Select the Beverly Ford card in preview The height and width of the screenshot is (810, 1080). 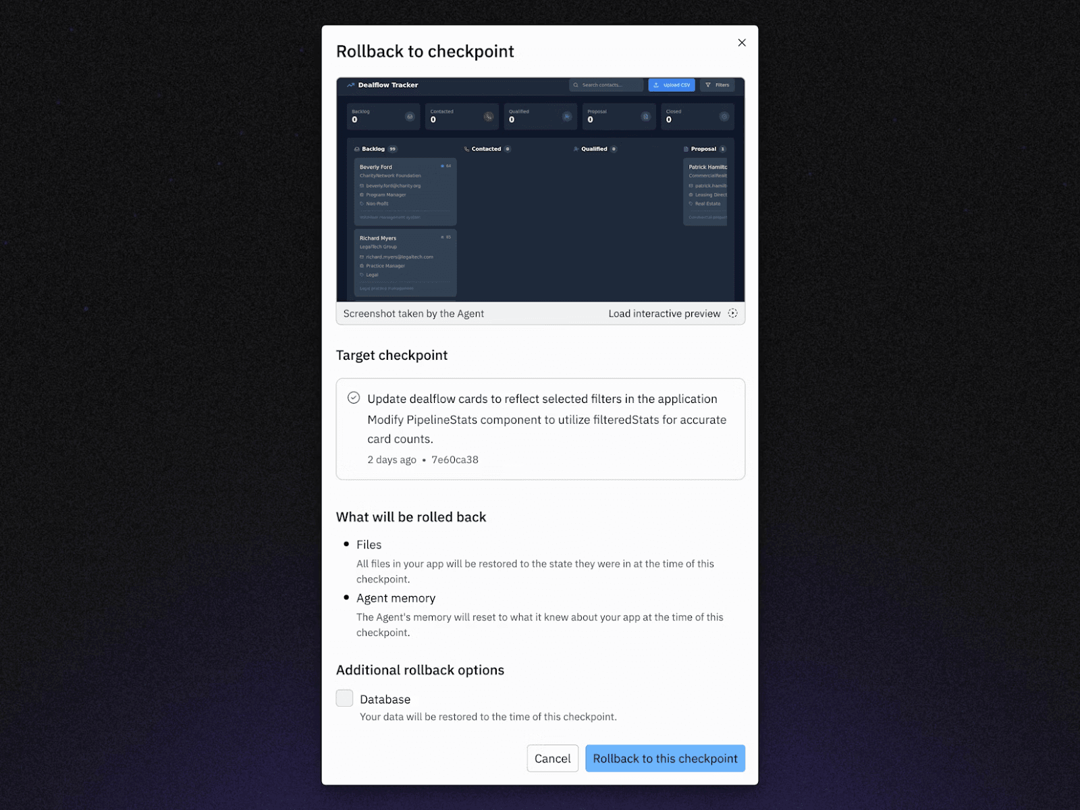click(x=405, y=192)
